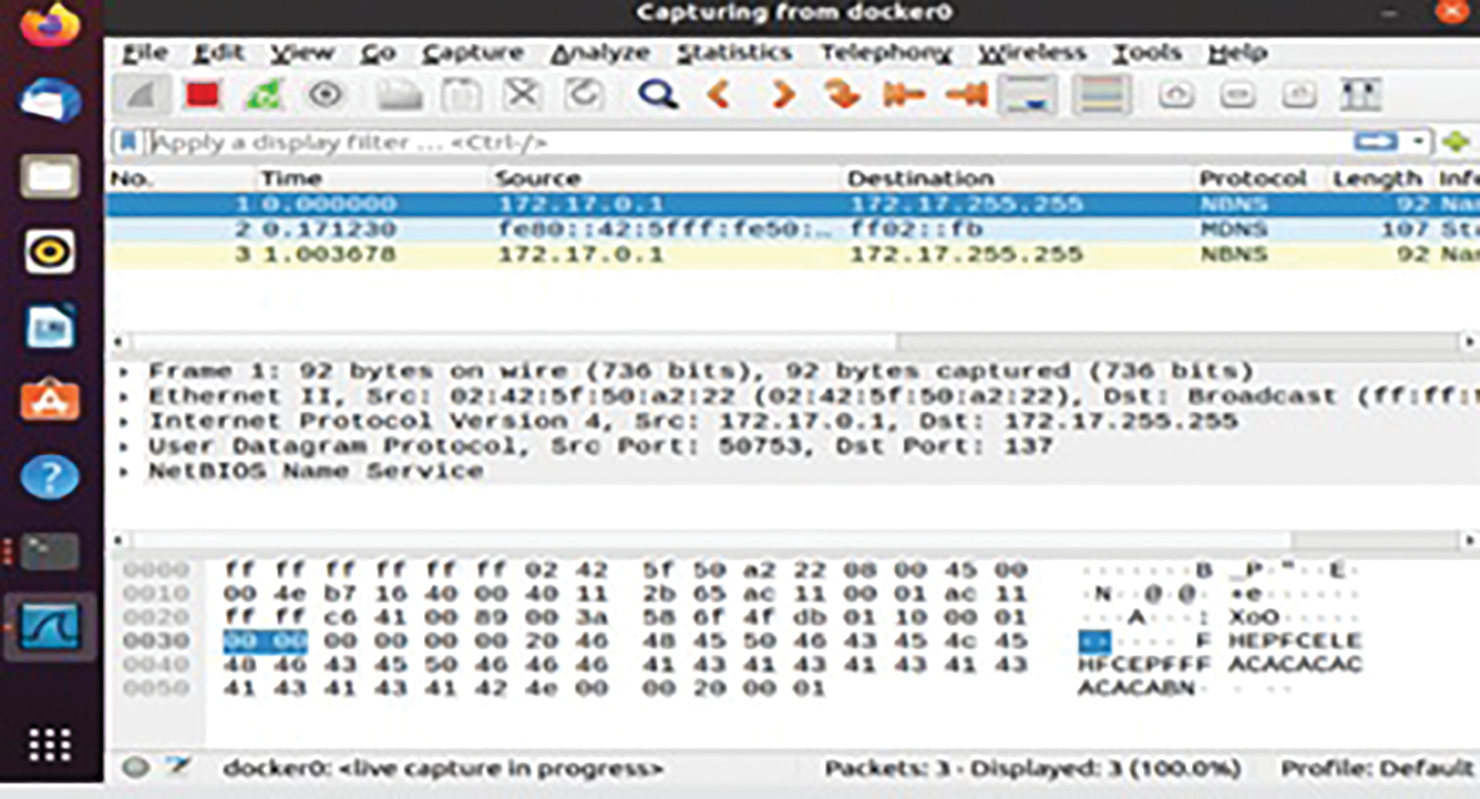Open the Statistics menu
The height and width of the screenshot is (799, 1480).
pyautogui.click(x=734, y=53)
